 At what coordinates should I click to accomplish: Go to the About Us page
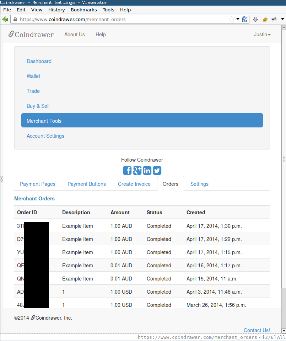tap(74, 35)
